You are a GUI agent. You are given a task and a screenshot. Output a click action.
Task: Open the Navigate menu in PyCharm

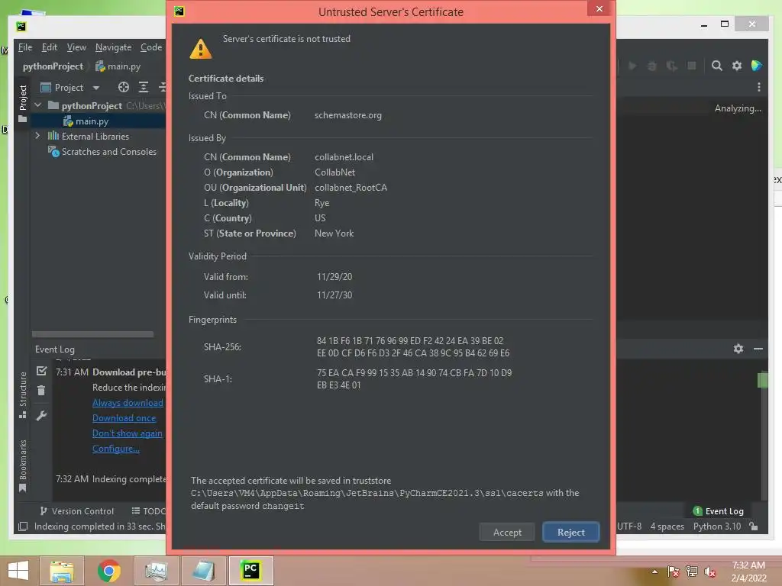113,47
